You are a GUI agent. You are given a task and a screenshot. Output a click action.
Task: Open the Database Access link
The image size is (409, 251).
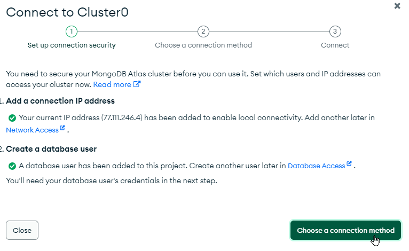tap(317, 166)
